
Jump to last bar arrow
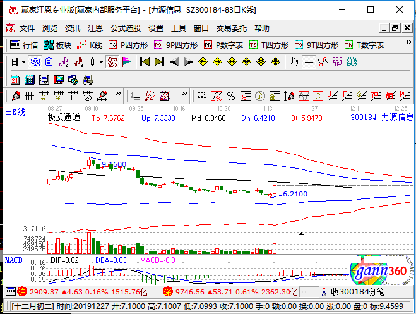pyautogui.click(x=159, y=62)
